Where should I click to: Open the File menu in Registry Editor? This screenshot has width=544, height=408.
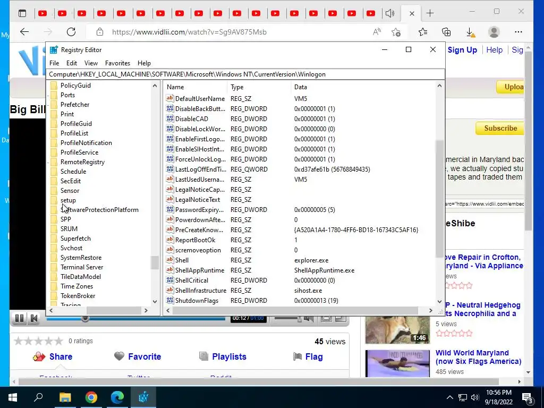pyautogui.click(x=54, y=63)
